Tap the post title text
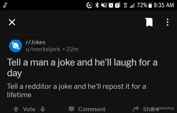Screen dimensions: 177x113 coord(82,68)
